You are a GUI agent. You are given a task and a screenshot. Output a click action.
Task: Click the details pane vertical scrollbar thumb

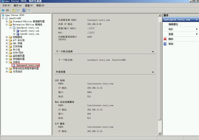click(160, 70)
